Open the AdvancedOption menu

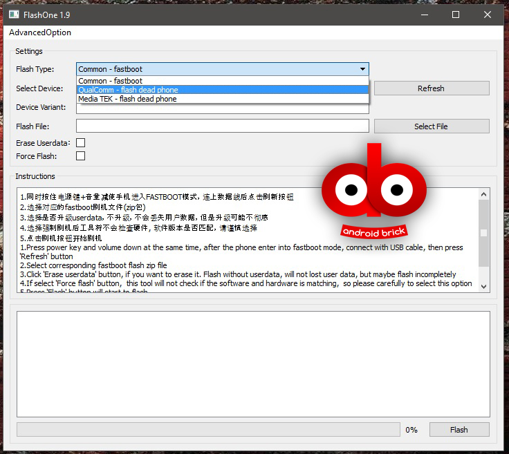40,32
